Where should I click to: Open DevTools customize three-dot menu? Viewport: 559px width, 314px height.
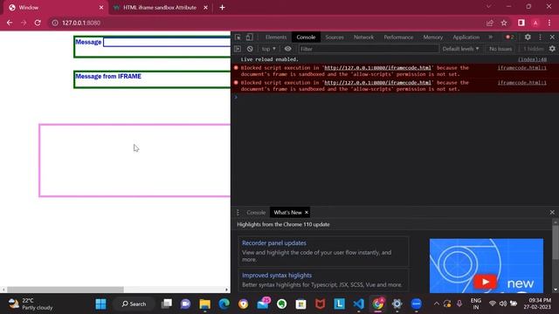point(540,37)
